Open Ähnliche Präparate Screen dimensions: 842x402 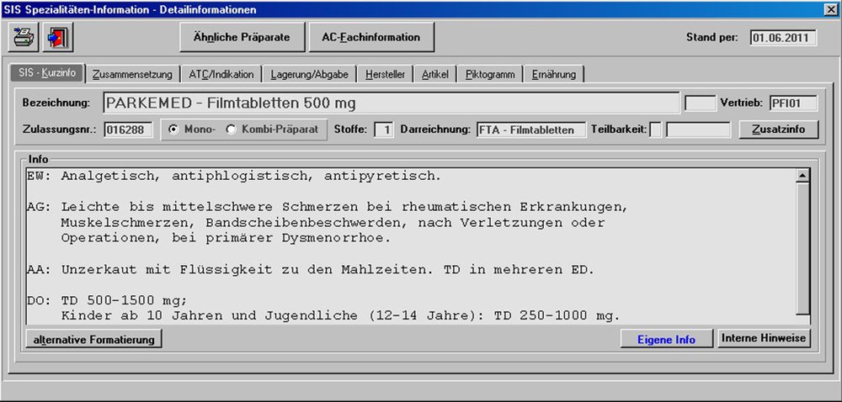point(242,37)
